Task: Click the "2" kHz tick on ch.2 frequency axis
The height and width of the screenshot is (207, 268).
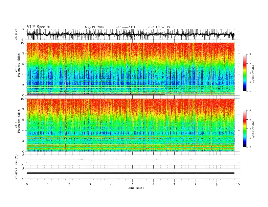Action: [x=24, y=141]
